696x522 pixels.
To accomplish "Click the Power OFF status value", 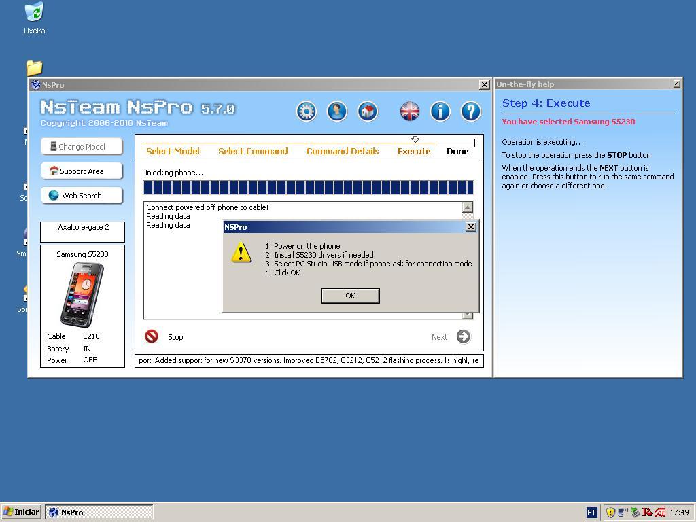I will click(x=90, y=360).
